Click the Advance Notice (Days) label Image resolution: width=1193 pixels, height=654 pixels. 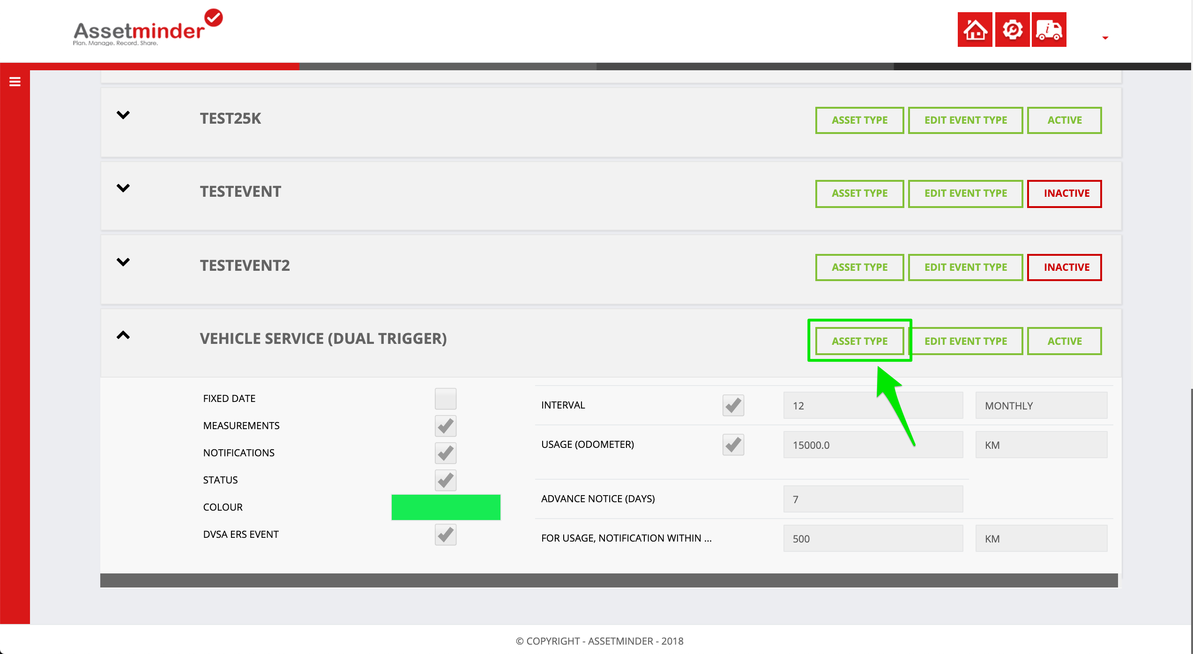coord(598,499)
